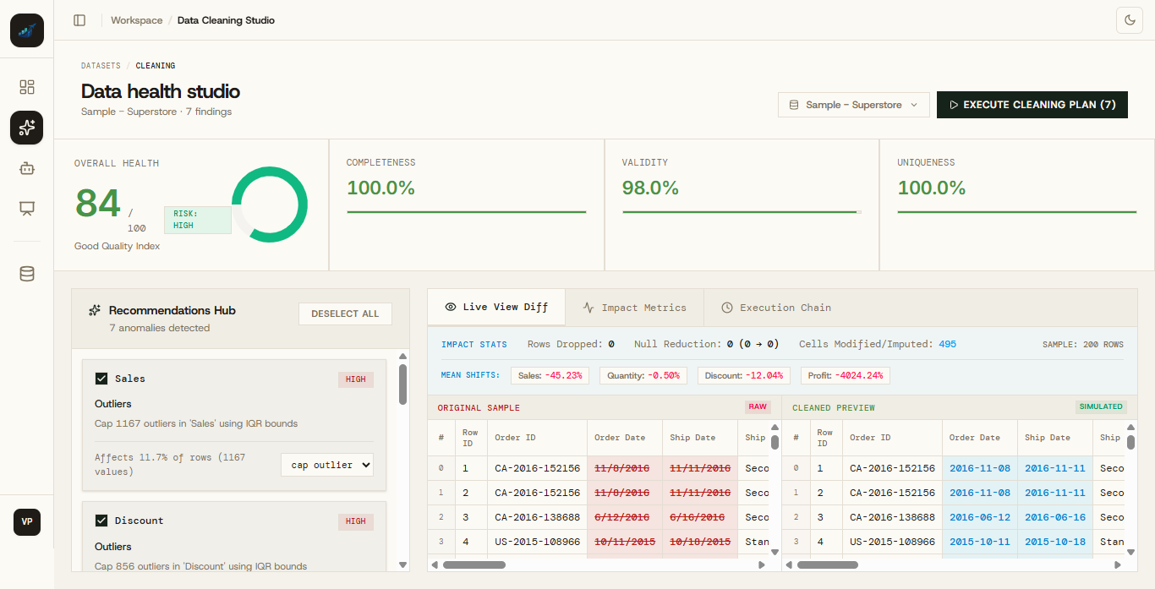Viewport: 1155px width, 589px height.
Task: Click the HIGH badge on Discount card
Action: pos(356,521)
